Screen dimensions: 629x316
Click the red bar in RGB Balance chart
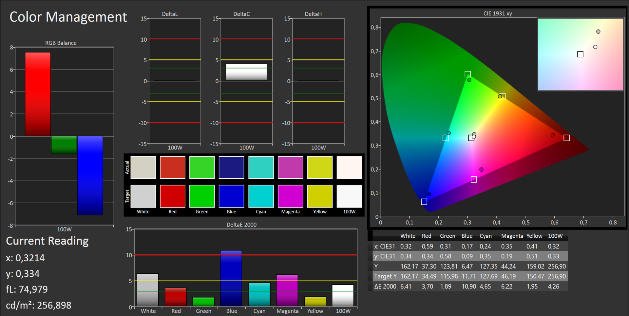point(38,94)
